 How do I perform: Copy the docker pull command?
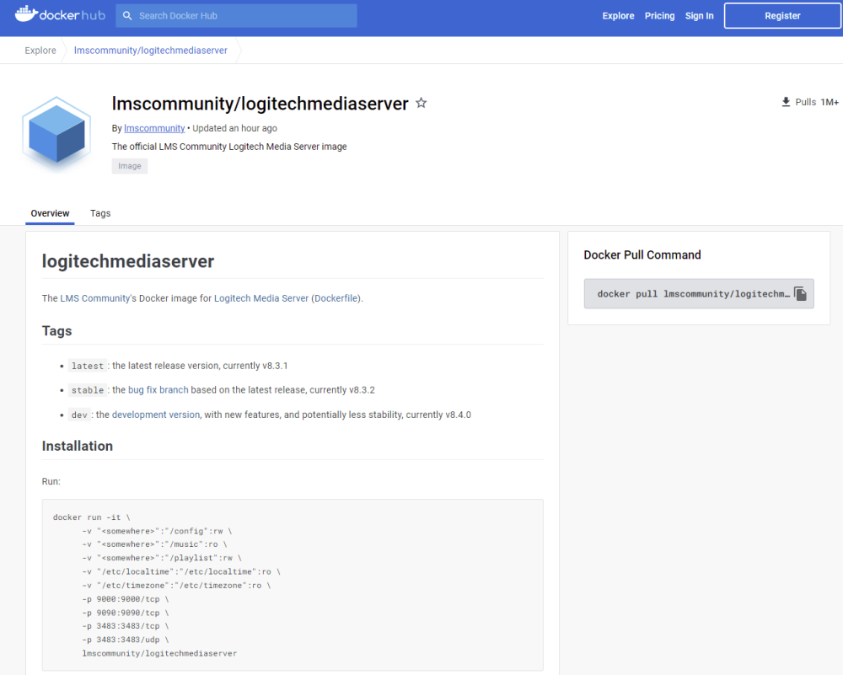point(800,293)
